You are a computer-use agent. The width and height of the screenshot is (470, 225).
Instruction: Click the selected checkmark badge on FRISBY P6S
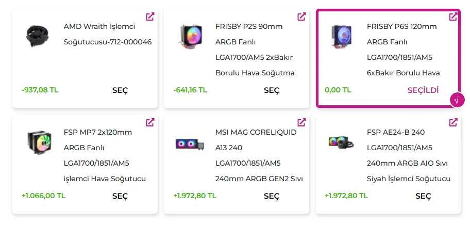(x=457, y=100)
